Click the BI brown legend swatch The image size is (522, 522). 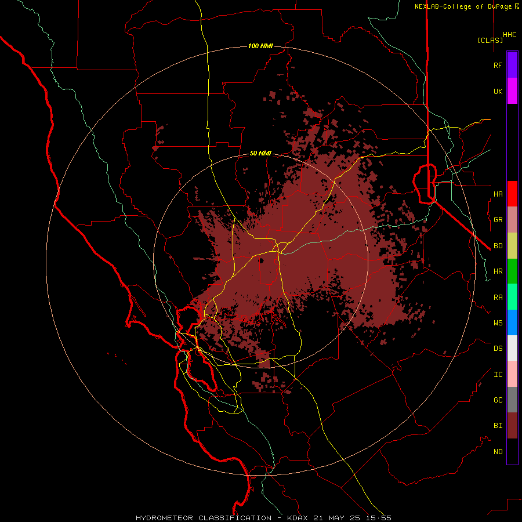512,426
